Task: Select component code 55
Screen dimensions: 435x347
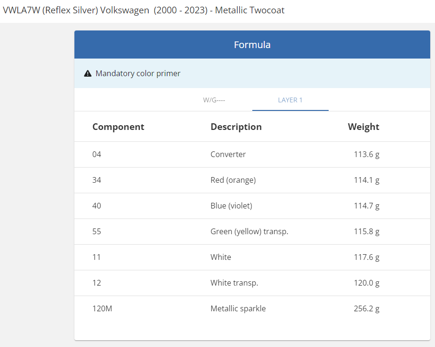Action: click(96, 231)
